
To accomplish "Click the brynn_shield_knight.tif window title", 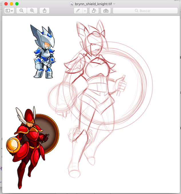I will [x=93, y=4].
